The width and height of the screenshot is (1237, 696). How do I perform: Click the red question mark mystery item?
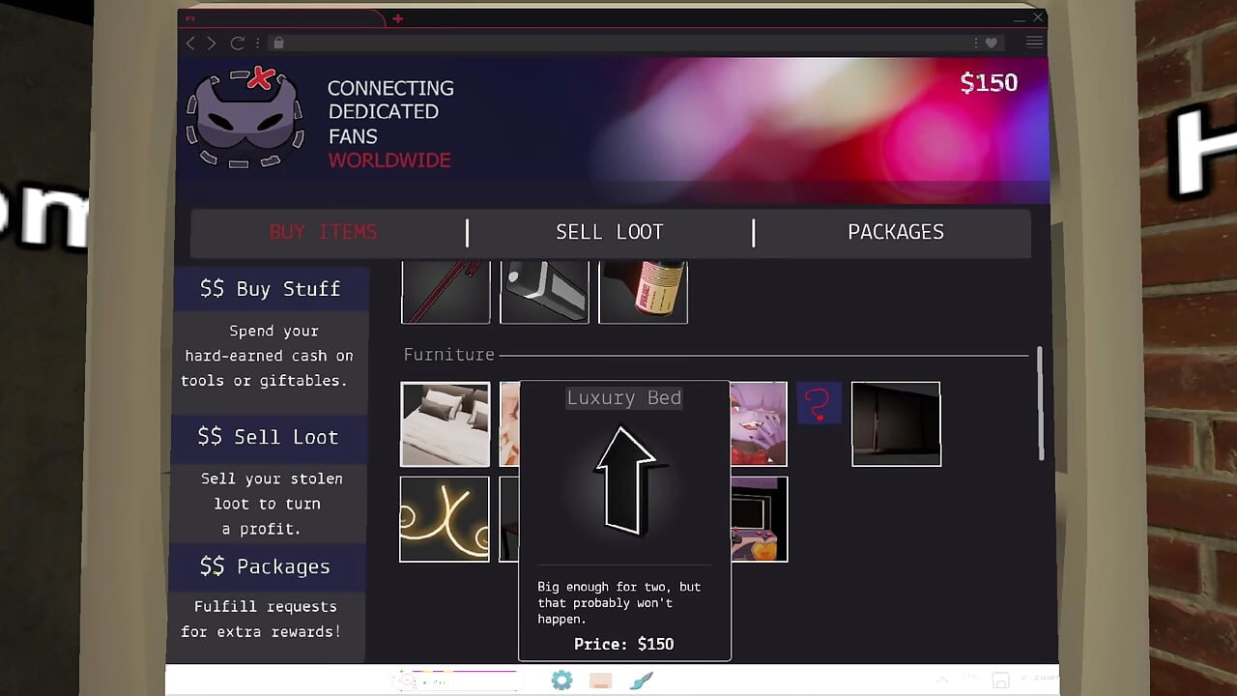[819, 404]
